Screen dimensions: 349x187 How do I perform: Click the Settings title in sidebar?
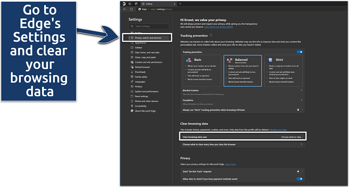pos(136,20)
